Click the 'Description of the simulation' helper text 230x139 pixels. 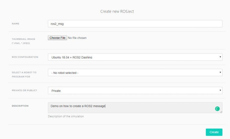66,116
